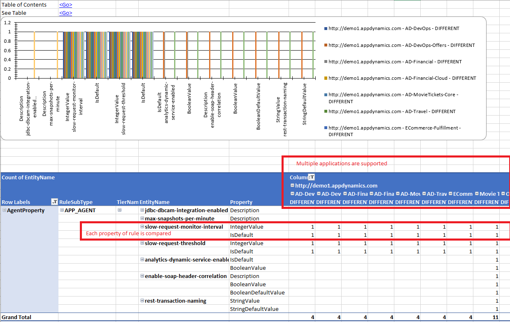Select the See Table cell

coord(29,13)
